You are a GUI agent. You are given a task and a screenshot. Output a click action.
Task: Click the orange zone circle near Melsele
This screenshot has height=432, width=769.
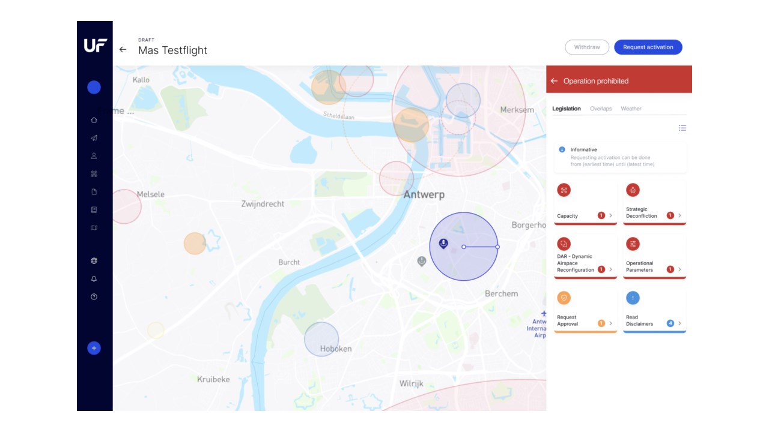coord(195,244)
